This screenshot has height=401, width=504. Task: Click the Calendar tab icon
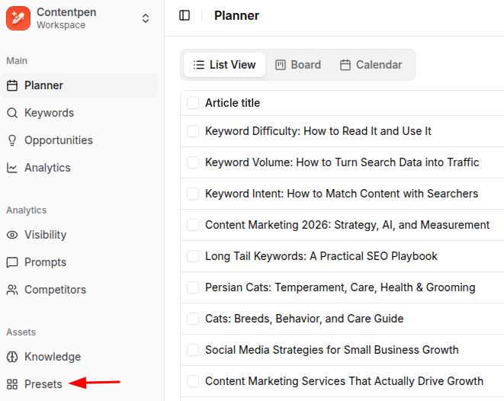tap(345, 65)
